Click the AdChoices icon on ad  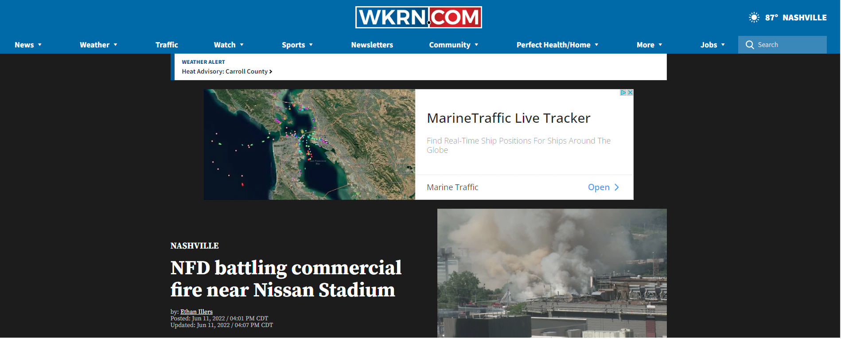pyautogui.click(x=623, y=93)
